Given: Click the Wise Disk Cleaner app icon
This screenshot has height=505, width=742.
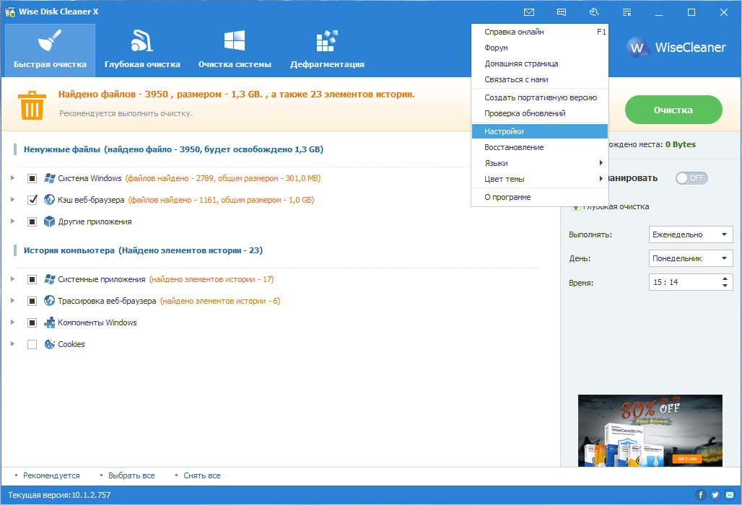Looking at the screenshot, I should pyautogui.click(x=10, y=12).
